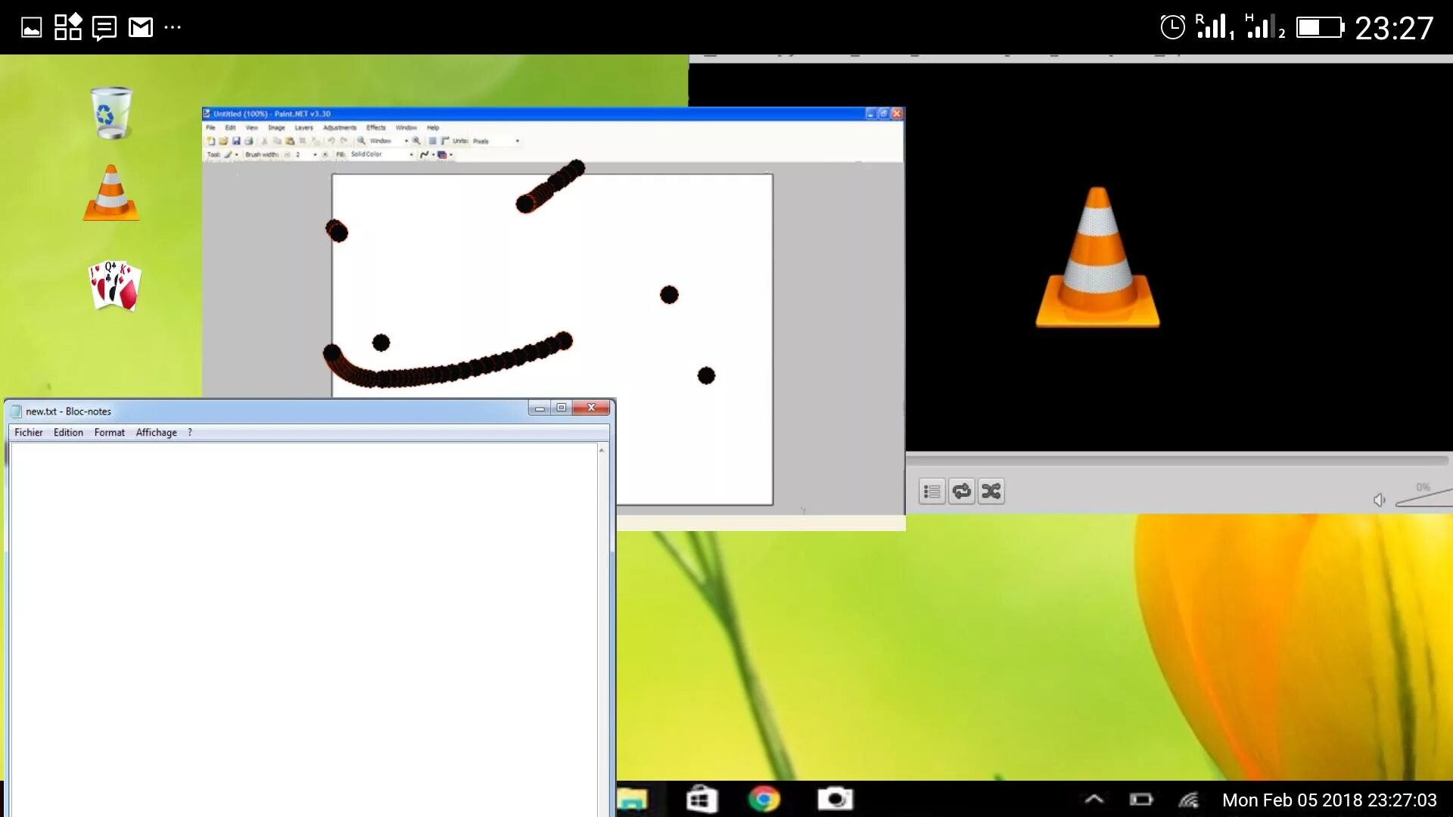Image resolution: width=1453 pixels, height=817 pixels.
Task: Mute audio using the VLC speaker icon
Action: [x=1379, y=500]
